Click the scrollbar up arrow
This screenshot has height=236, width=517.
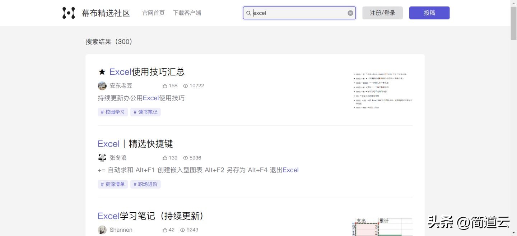coord(514,3)
